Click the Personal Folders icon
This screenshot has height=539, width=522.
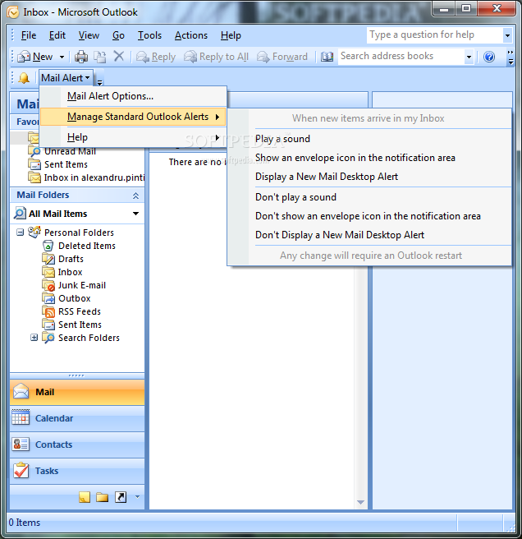point(34,233)
